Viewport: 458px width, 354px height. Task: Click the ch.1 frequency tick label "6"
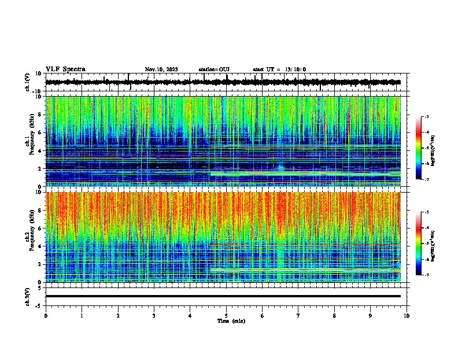coord(40,132)
